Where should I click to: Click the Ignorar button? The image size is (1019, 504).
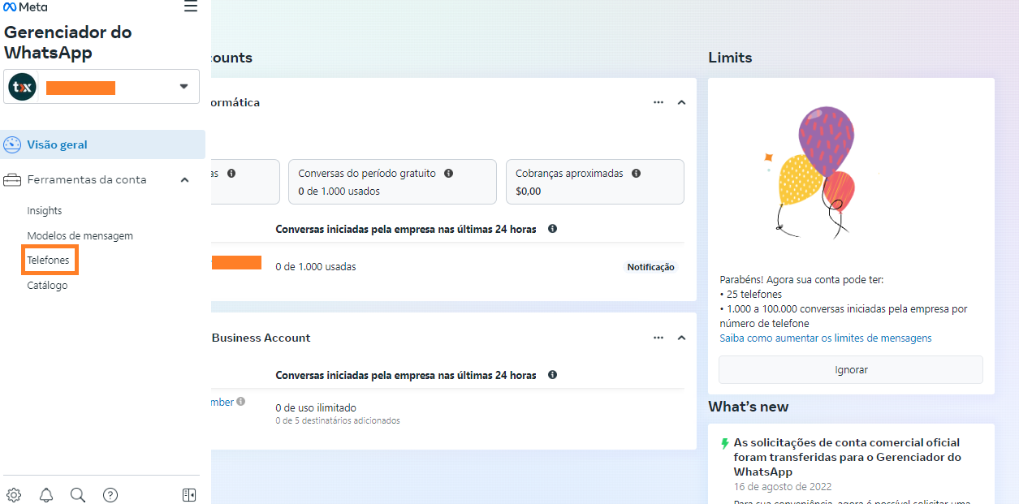tap(851, 370)
